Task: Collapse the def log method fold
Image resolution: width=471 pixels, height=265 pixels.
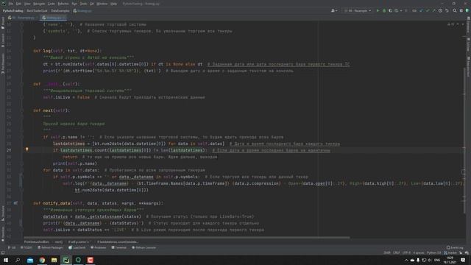Action: [22, 51]
